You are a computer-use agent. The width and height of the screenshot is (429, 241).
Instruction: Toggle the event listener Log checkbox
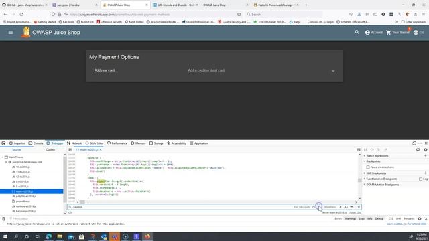pyautogui.click(x=420, y=179)
